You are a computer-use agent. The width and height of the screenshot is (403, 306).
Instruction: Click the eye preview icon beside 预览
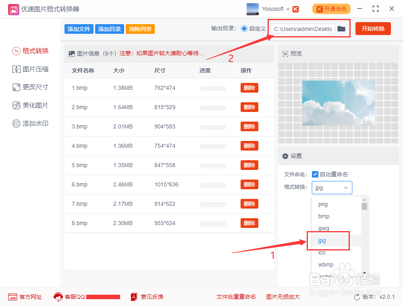point(285,54)
